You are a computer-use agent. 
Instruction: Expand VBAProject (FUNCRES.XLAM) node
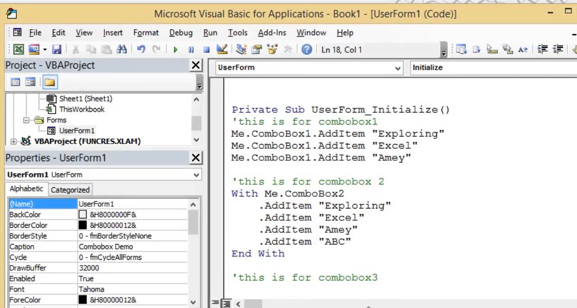[14, 141]
